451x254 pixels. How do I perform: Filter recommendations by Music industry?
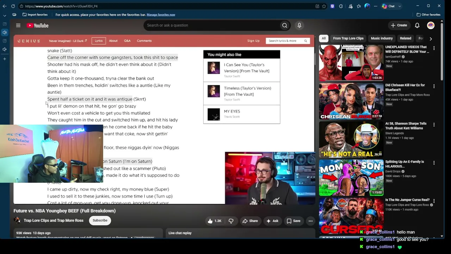(x=382, y=38)
